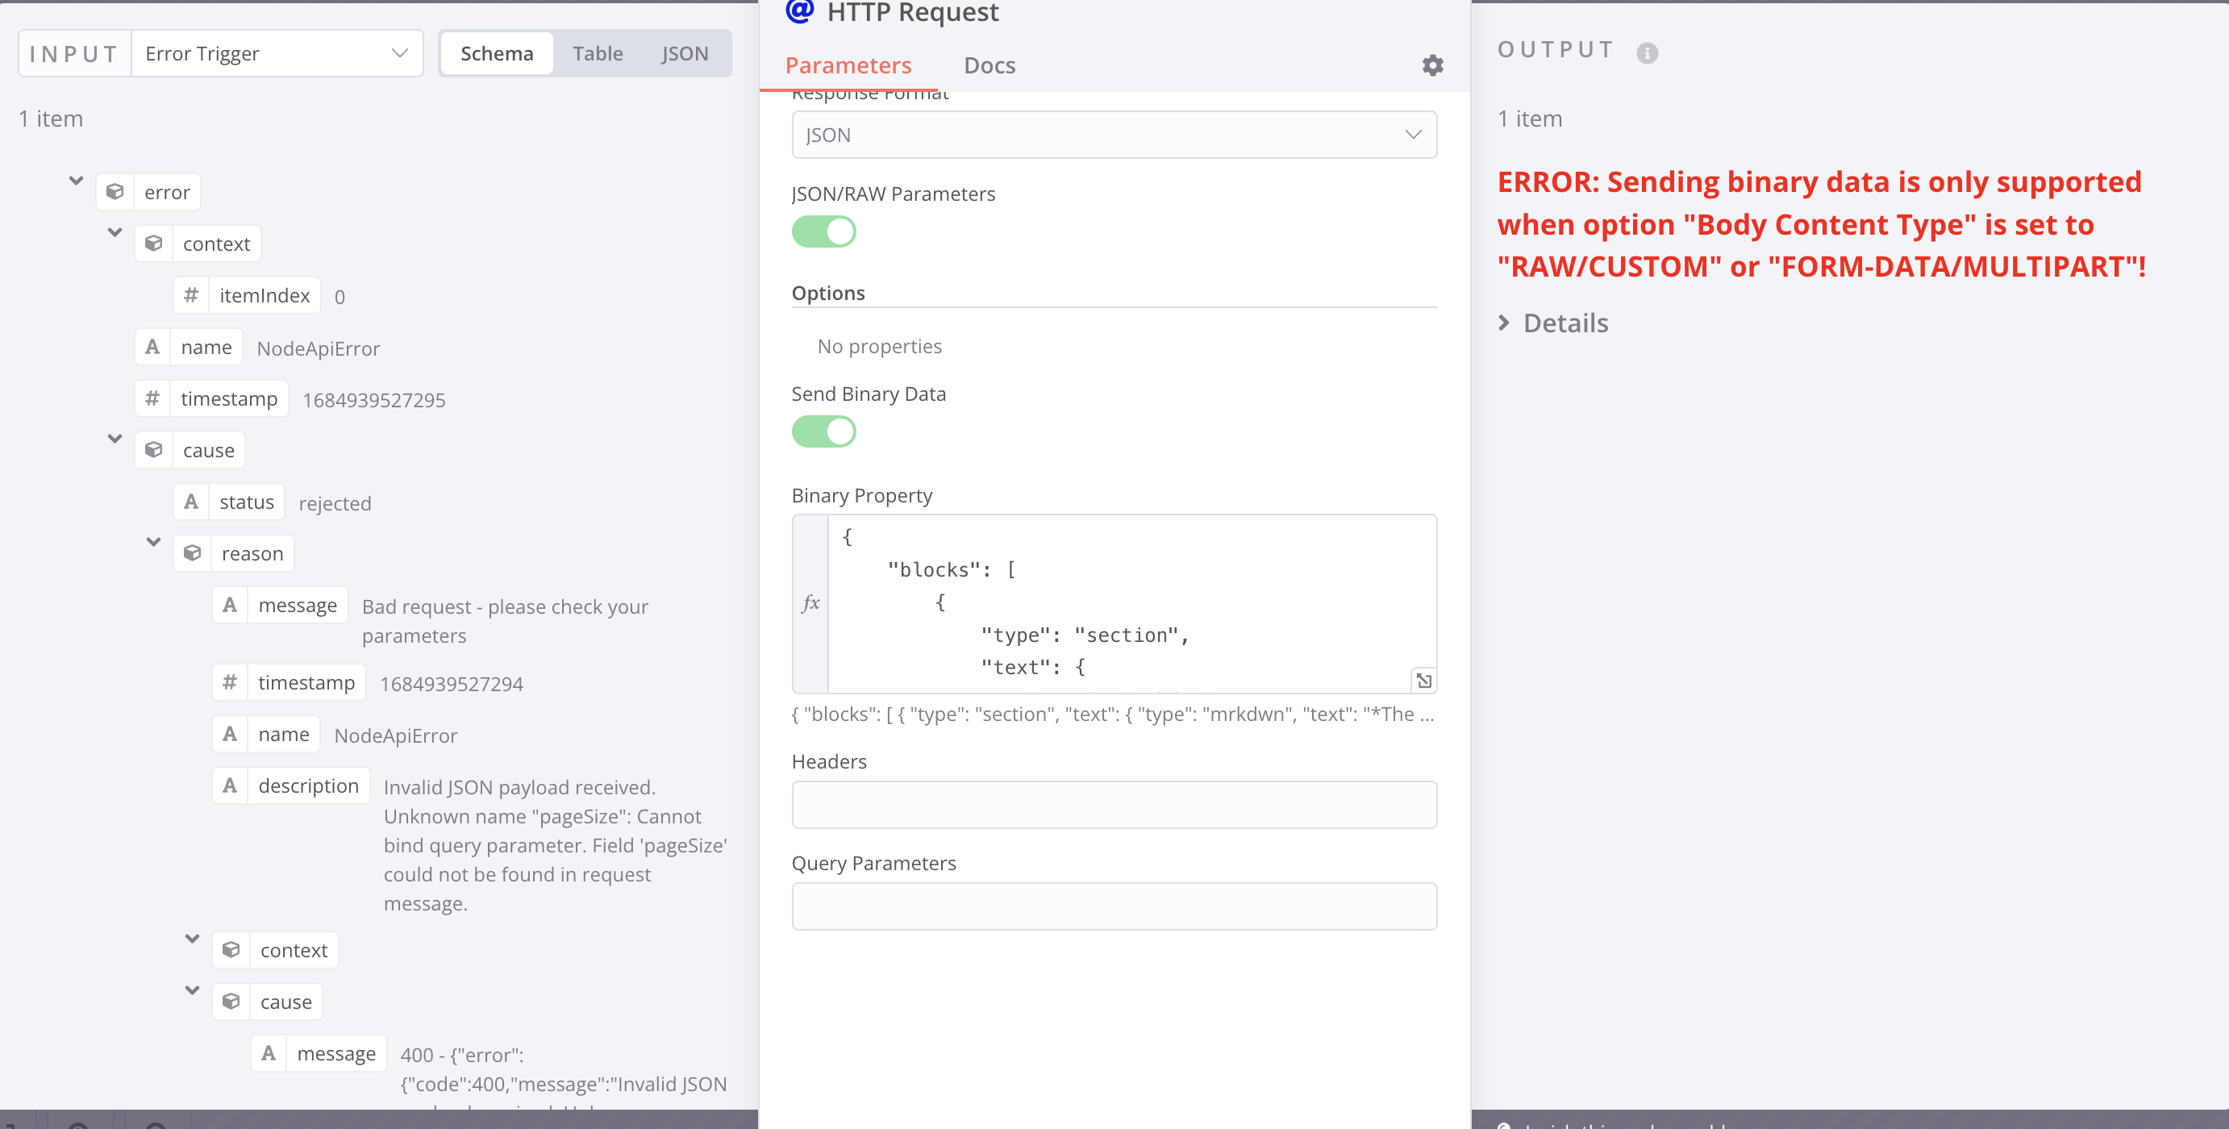Click into the Headers input field

[1114, 805]
